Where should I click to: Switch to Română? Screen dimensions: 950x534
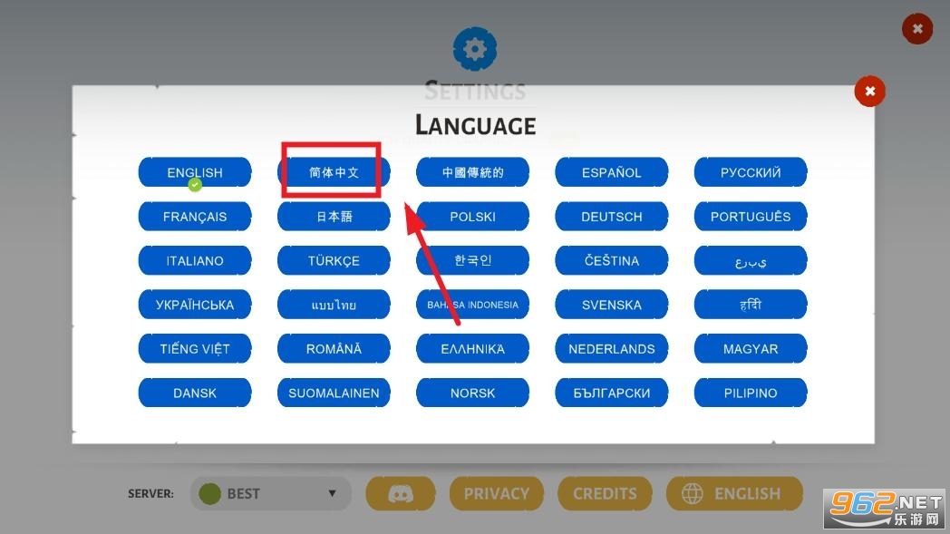[x=334, y=348]
